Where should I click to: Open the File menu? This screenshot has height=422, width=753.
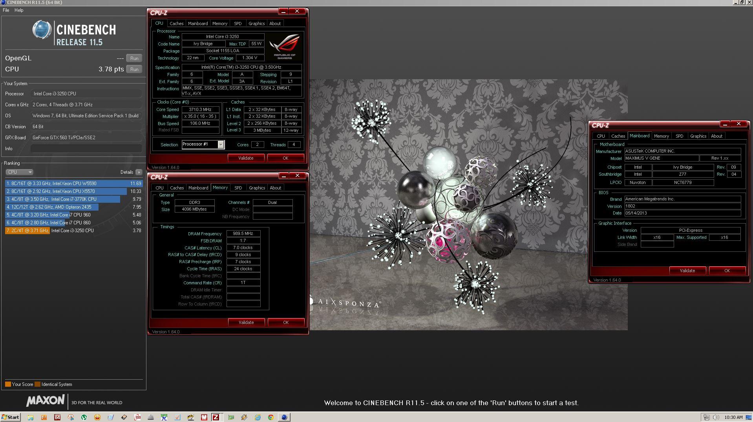point(6,10)
